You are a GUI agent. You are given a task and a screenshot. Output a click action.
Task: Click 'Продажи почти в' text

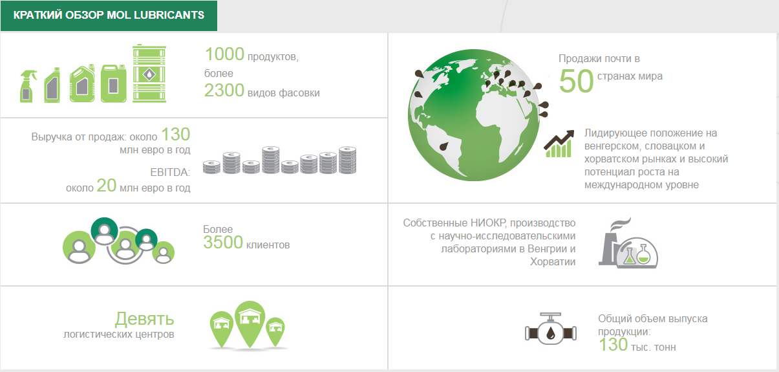[599, 59]
